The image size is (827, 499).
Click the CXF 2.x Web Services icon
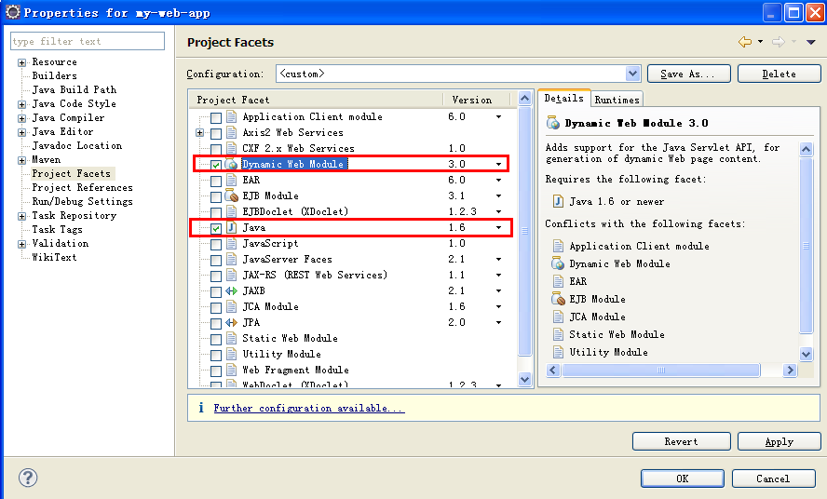pyautogui.click(x=232, y=148)
